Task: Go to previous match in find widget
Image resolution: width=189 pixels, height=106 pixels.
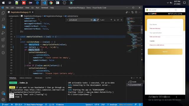Action: (111, 20)
